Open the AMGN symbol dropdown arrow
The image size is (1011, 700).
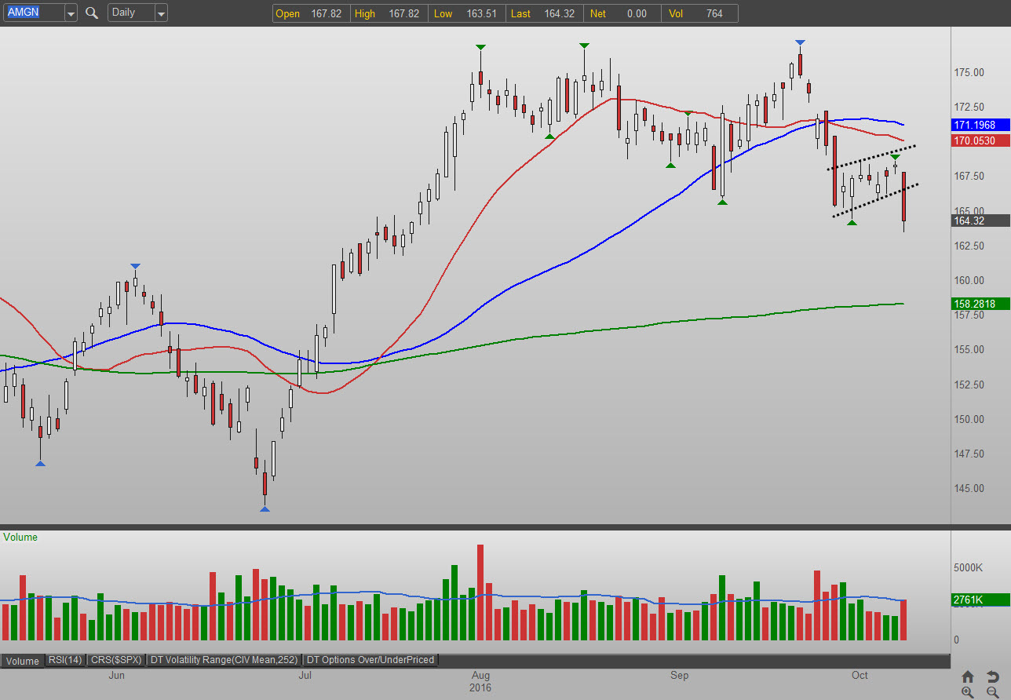[x=70, y=13]
